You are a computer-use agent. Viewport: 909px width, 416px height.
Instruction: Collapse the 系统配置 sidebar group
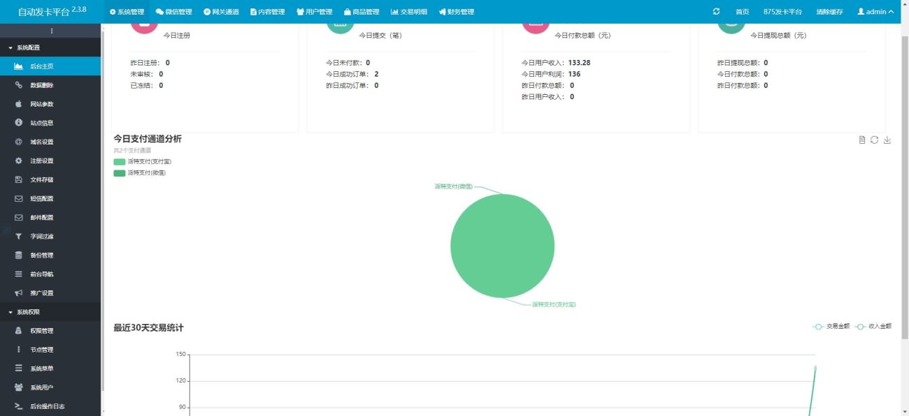tap(28, 47)
